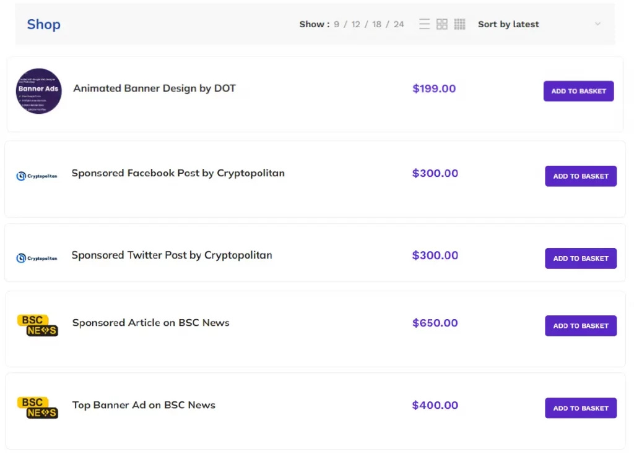The image size is (634, 457).
Task: Show 12 products per page
Action: [x=356, y=24]
